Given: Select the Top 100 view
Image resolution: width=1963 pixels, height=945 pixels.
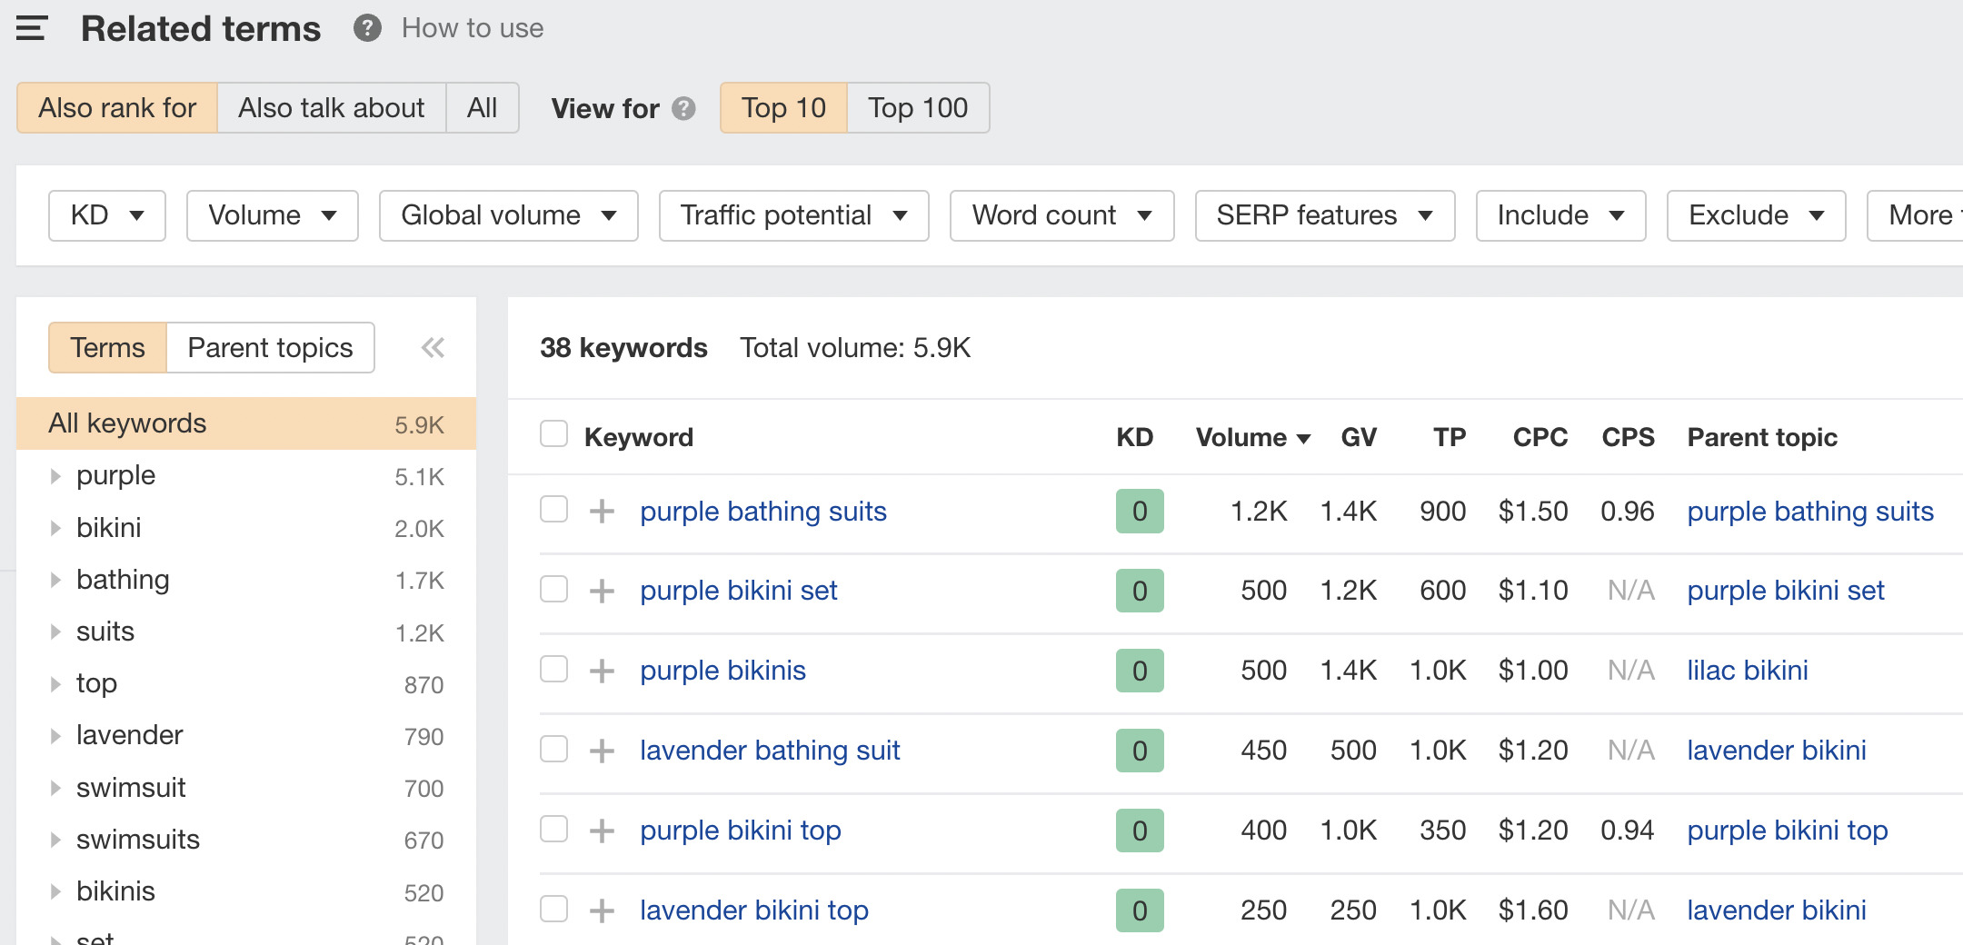Looking at the screenshot, I should 917,107.
